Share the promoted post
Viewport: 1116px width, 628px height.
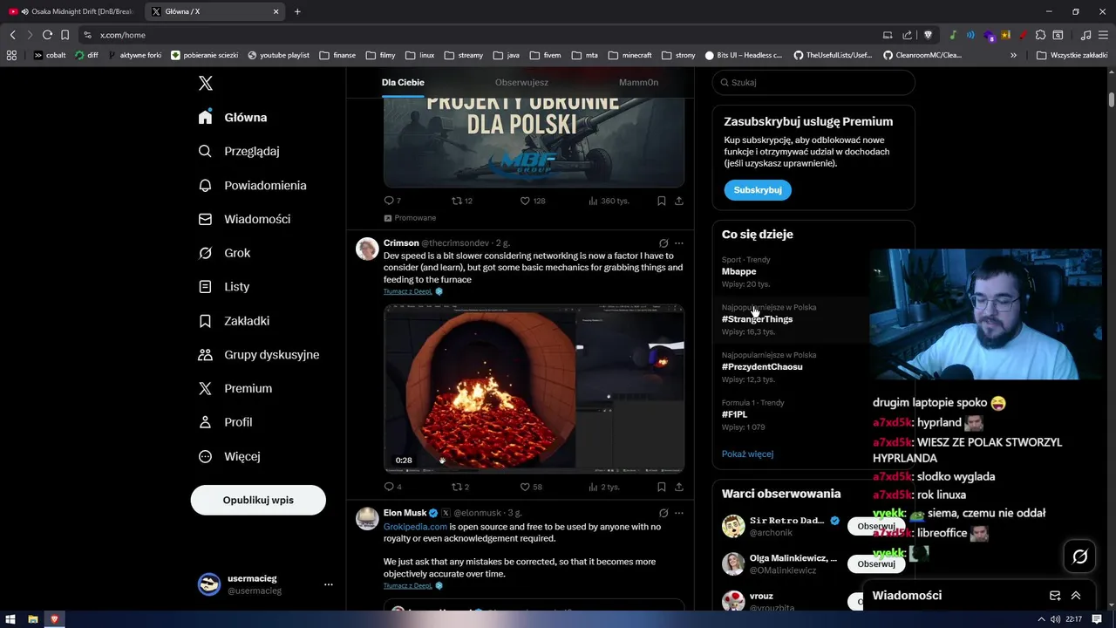click(679, 201)
